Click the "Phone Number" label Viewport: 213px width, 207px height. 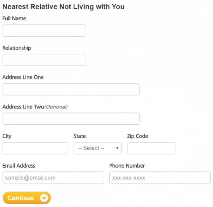(127, 166)
